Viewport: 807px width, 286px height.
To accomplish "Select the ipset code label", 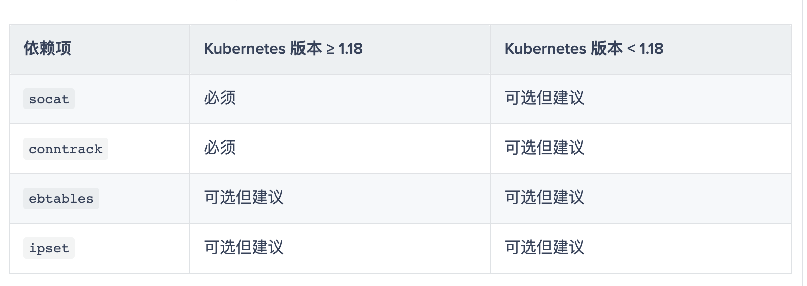I will coord(49,248).
